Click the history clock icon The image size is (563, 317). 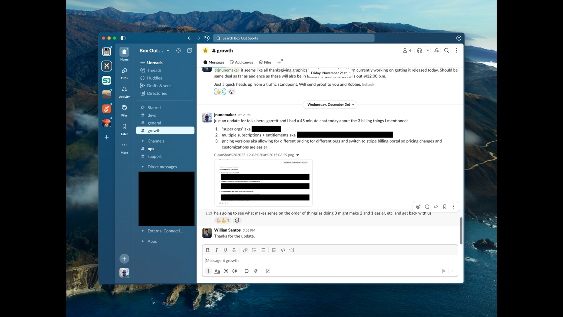pyautogui.click(x=207, y=38)
